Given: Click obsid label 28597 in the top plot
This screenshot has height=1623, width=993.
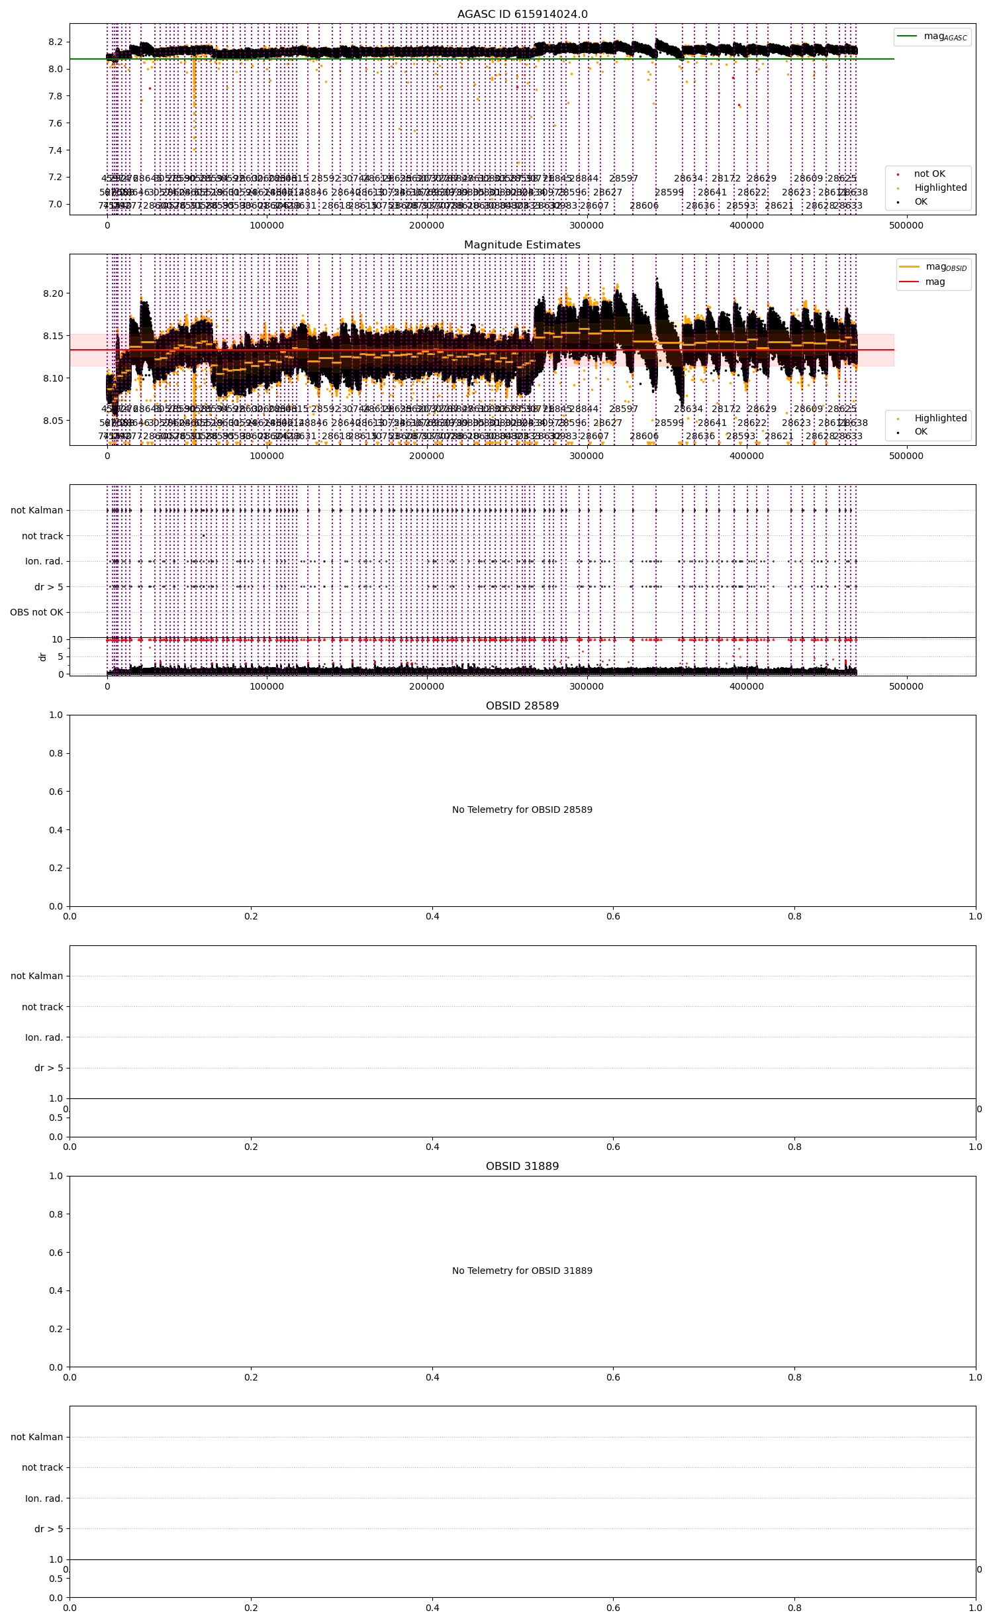Looking at the screenshot, I should 624,178.
